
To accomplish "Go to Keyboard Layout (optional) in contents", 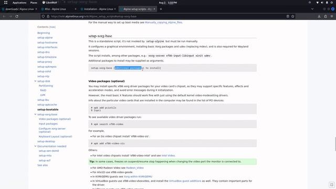I will [x=55, y=136].
